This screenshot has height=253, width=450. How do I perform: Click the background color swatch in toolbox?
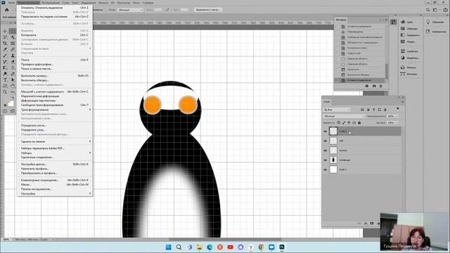click(11, 103)
